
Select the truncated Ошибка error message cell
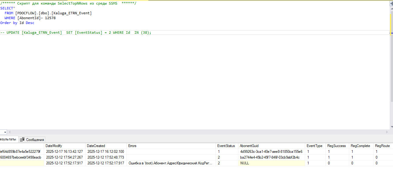point(170,163)
